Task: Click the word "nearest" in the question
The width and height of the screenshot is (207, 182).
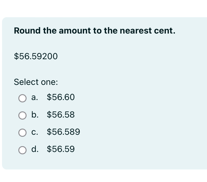Action: [x=136, y=31]
